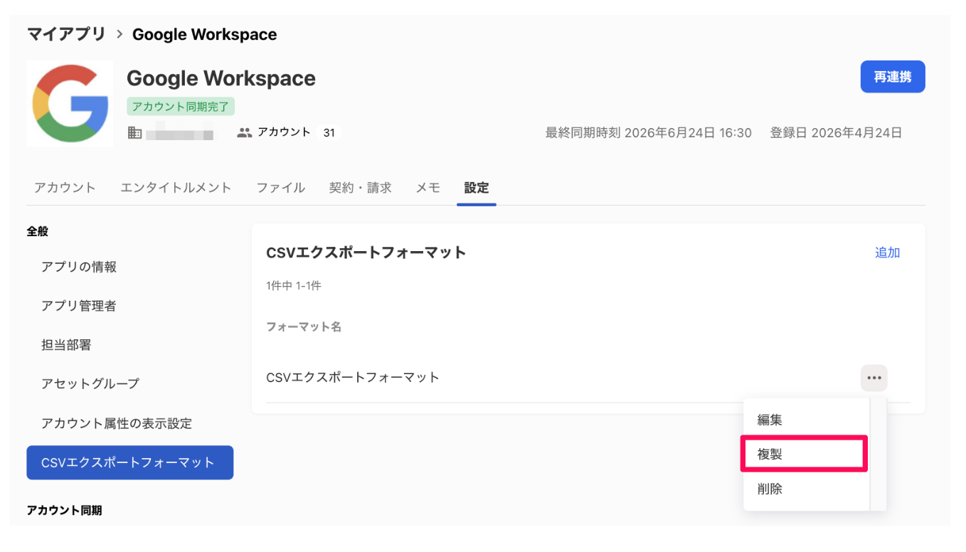Open アプリの情報 in the sidebar
The height and width of the screenshot is (552, 966).
coord(79,267)
